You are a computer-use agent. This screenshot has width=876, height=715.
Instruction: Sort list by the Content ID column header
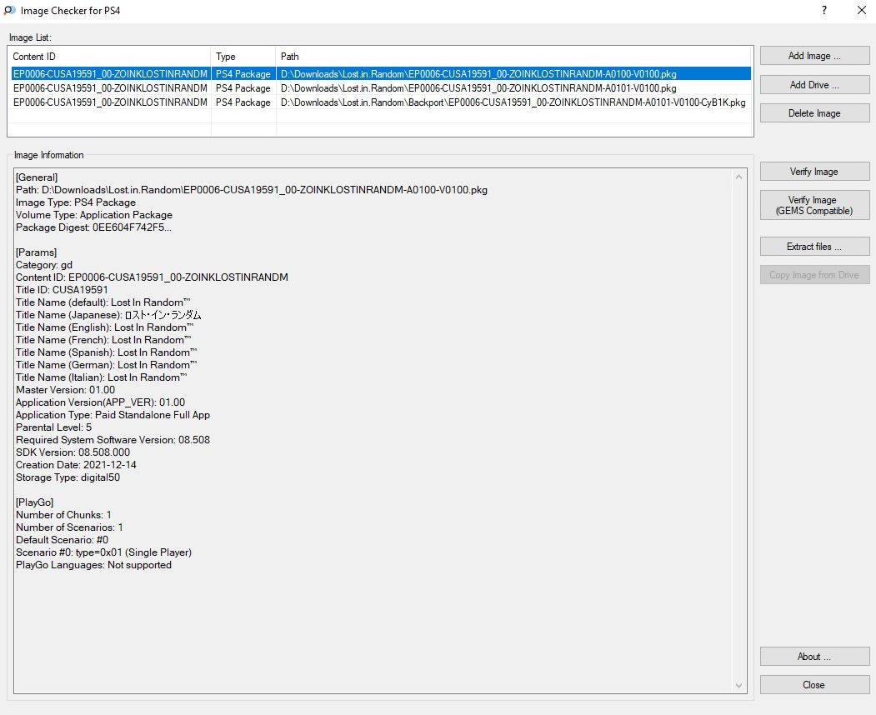(109, 57)
